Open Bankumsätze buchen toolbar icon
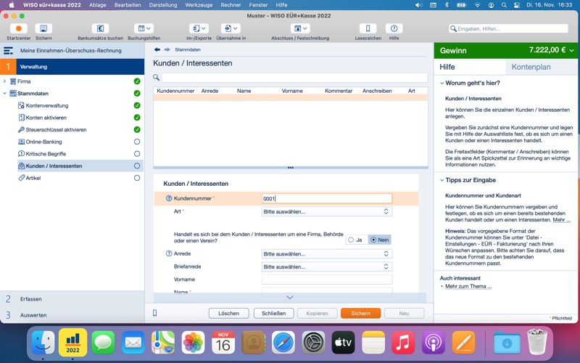 coord(100,28)
